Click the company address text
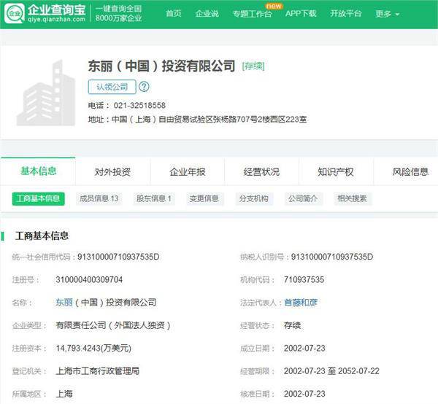Screen dimensions: 438x404 pyautogui.click(x=210, y=120)
